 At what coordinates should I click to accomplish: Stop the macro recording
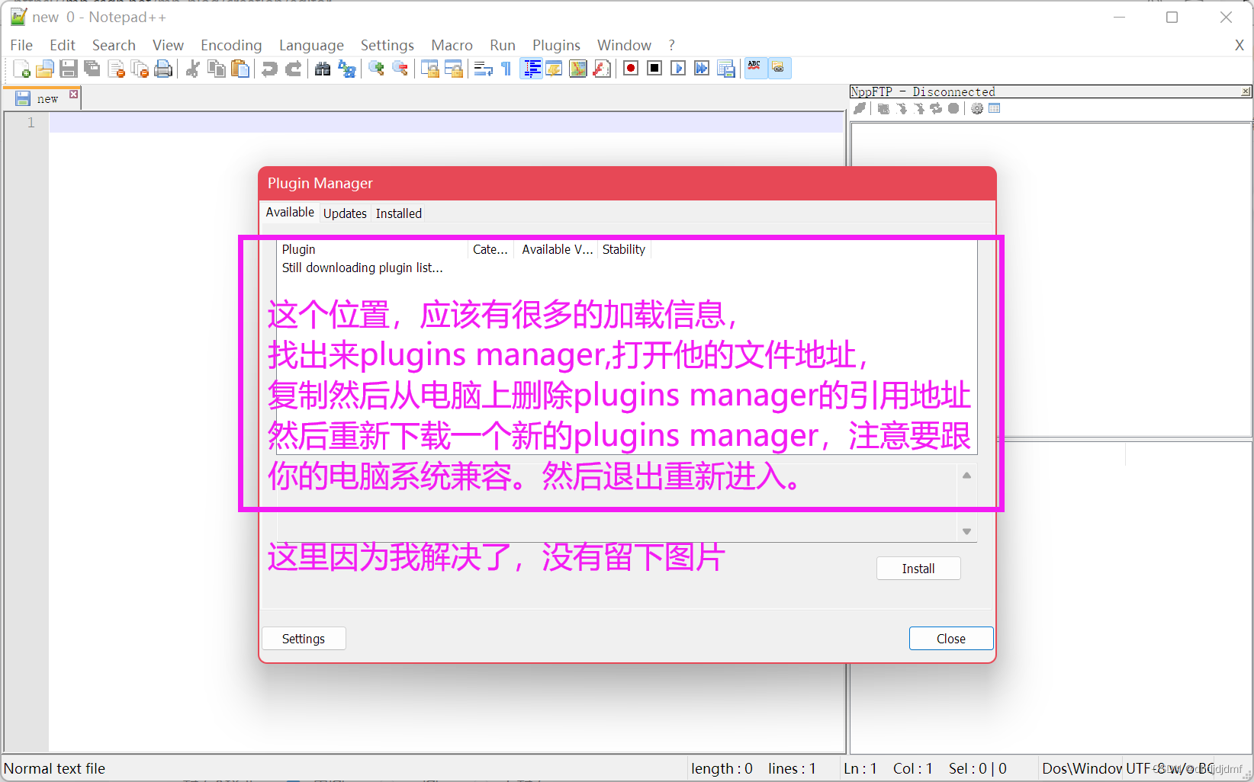[x=654, y=68]
